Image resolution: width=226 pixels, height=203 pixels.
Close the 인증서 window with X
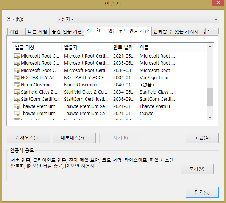coord(218,3)
